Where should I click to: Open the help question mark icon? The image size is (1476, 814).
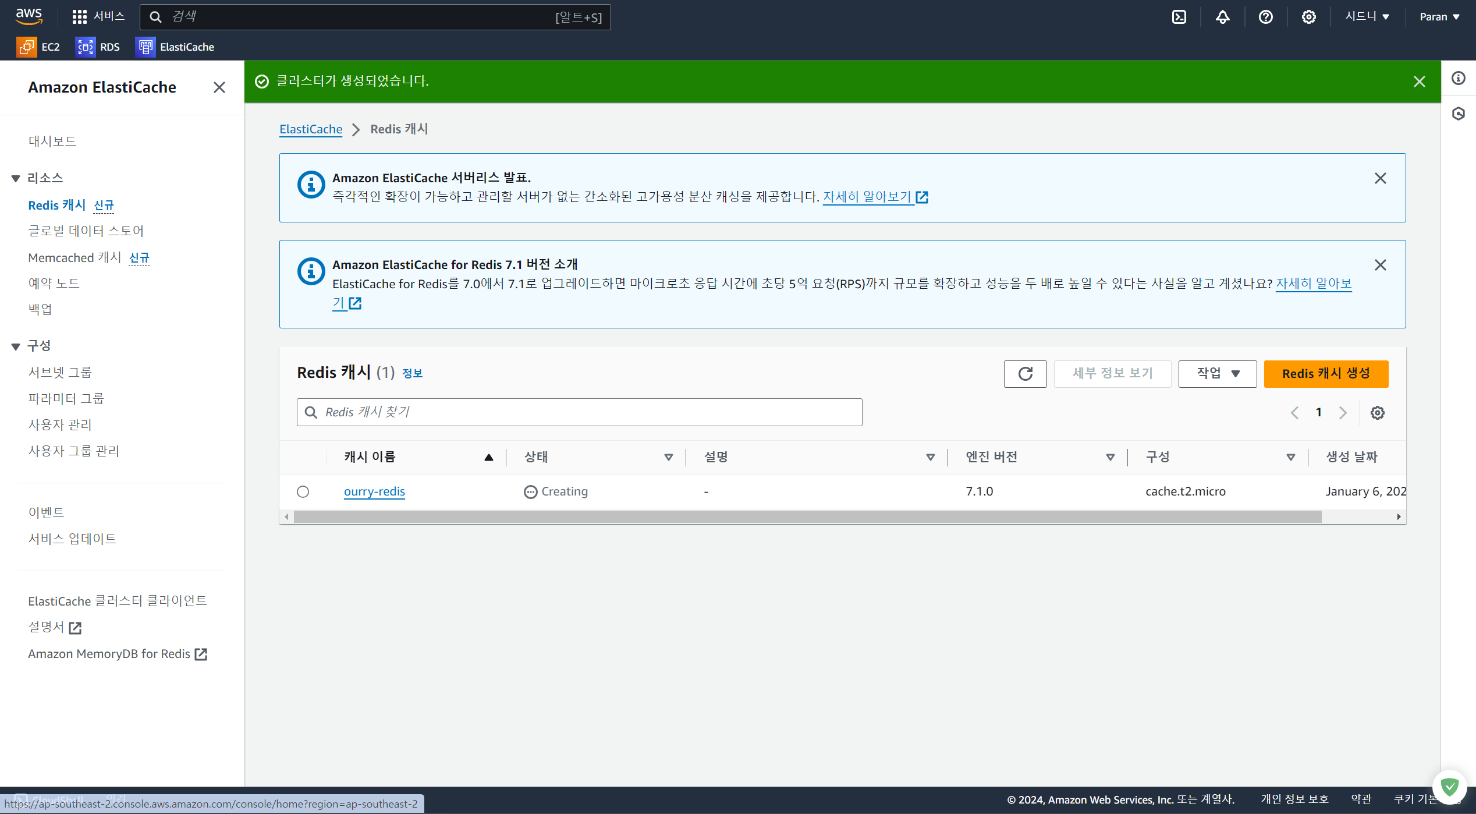coord(1265,17)
